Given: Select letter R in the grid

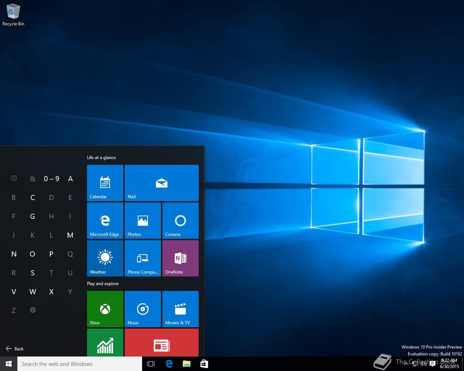Looking at the screenshot, I should coord(14,273).
